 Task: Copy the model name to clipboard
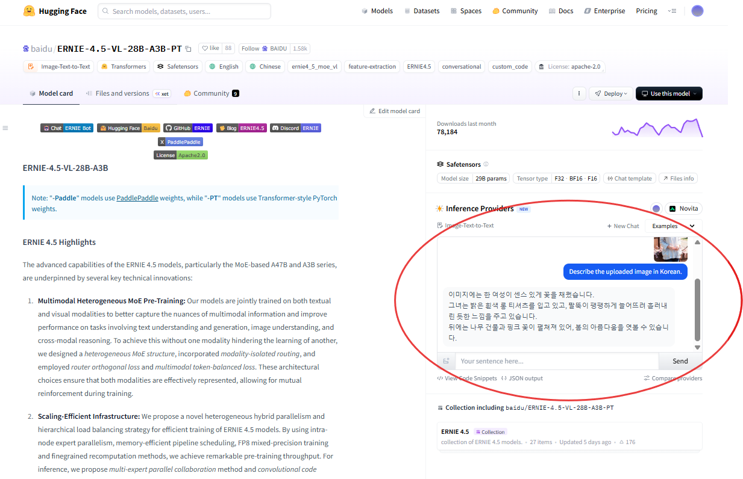(x=189, y=48)
